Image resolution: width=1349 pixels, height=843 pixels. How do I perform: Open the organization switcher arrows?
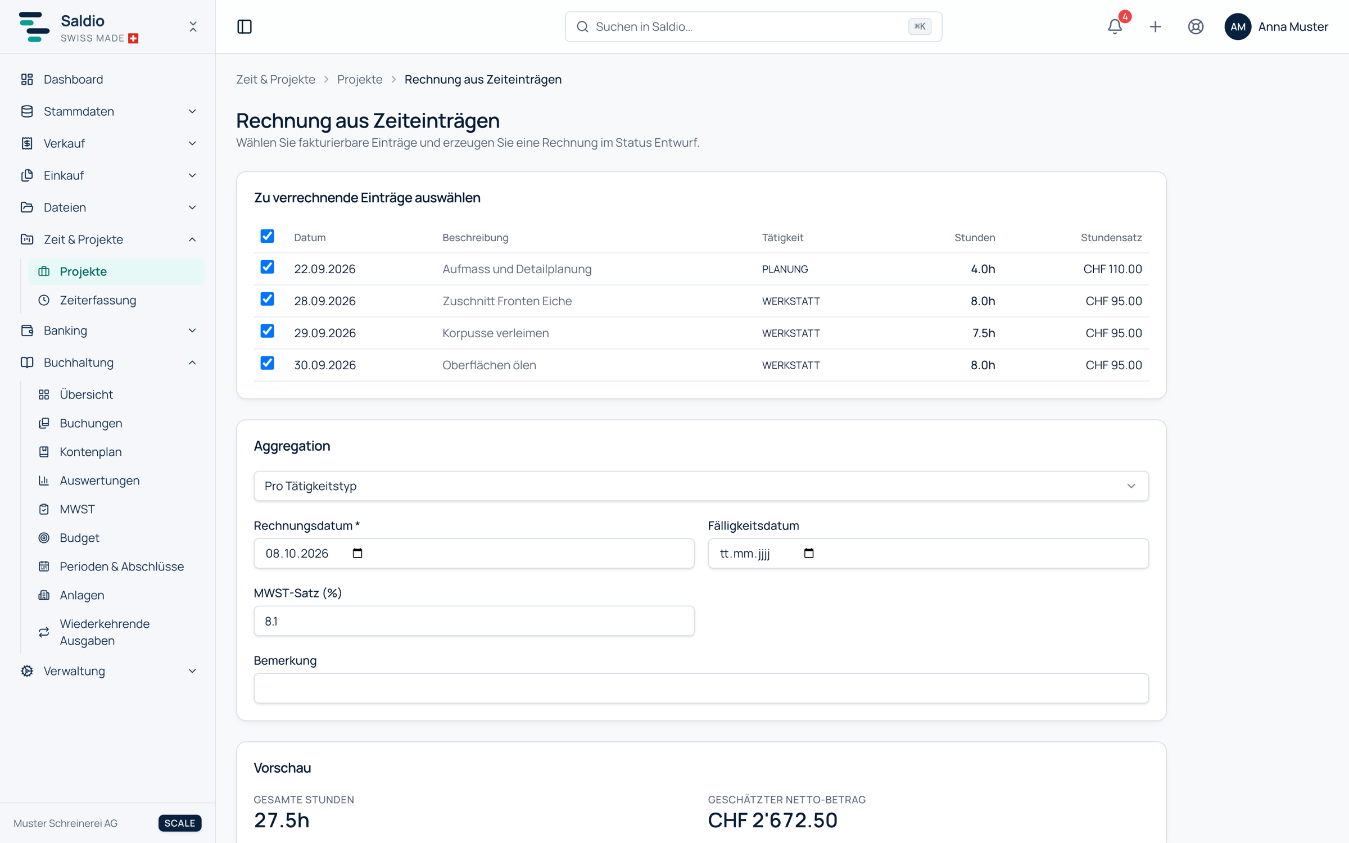pos(193,26)
